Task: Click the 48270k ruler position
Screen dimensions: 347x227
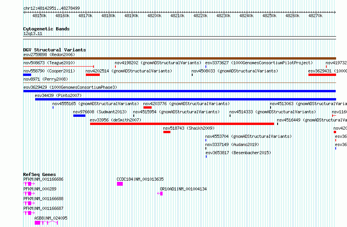Action: click(x=315, y=16)
